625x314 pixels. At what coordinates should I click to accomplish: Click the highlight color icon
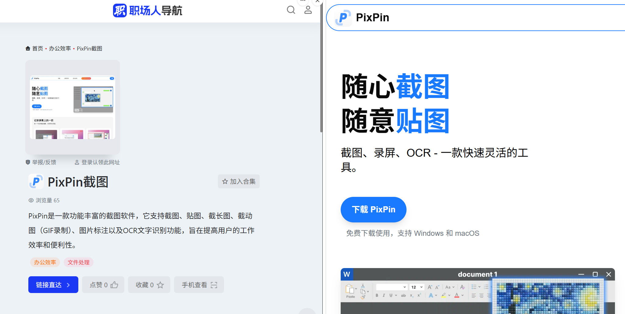tap(444, 295)
